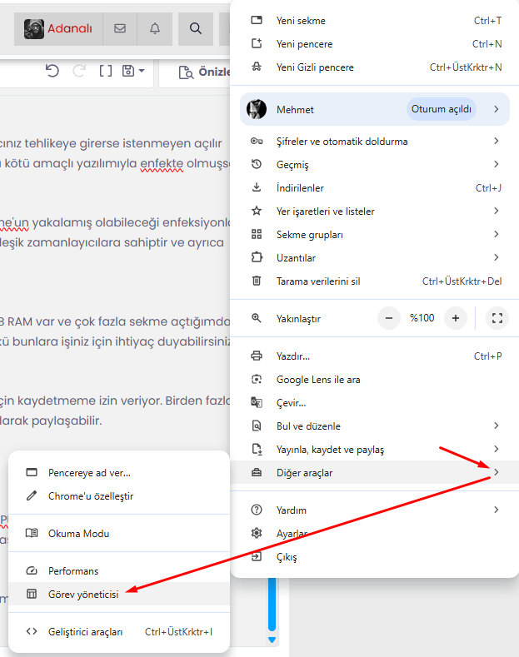Click the search magnifier icon
The width and height of the screenshot is (519, 657).
196,28
